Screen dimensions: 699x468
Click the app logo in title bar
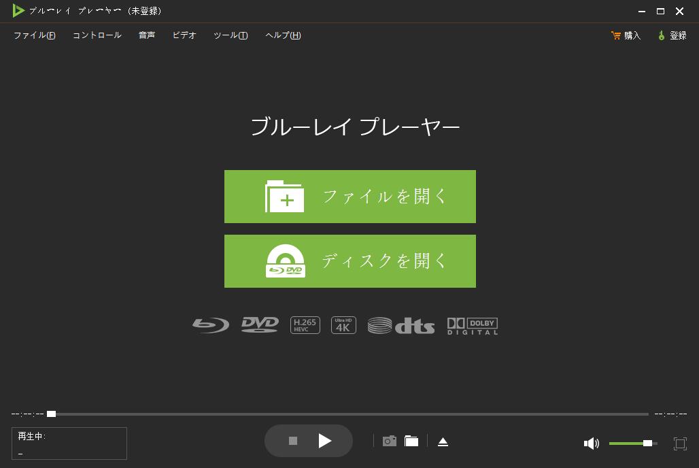coord(18,11)
